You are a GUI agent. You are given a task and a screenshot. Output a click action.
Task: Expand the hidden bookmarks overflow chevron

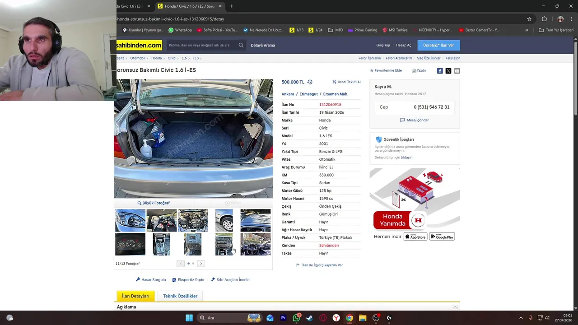click(527, 30)
